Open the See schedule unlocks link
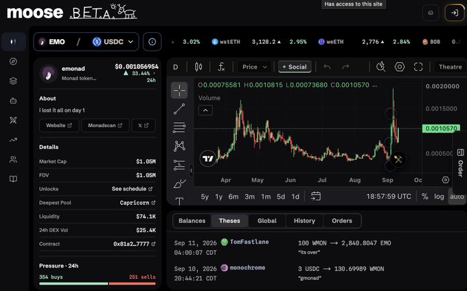 point(132,189)
